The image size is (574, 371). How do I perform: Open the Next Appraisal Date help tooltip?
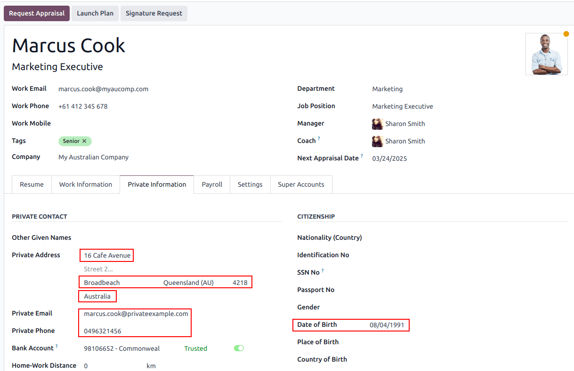361,155
